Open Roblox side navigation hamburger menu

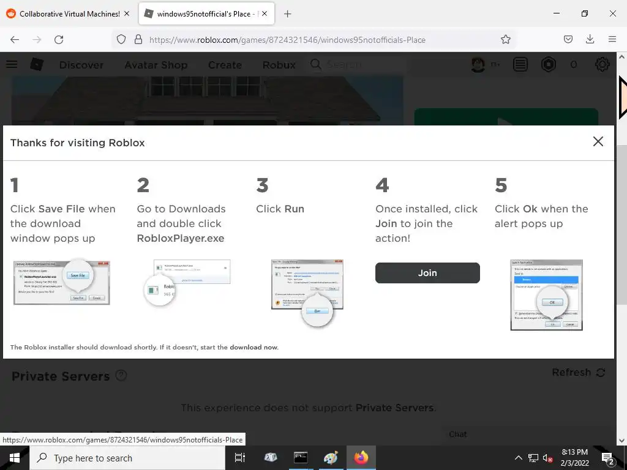coord(12,64)
